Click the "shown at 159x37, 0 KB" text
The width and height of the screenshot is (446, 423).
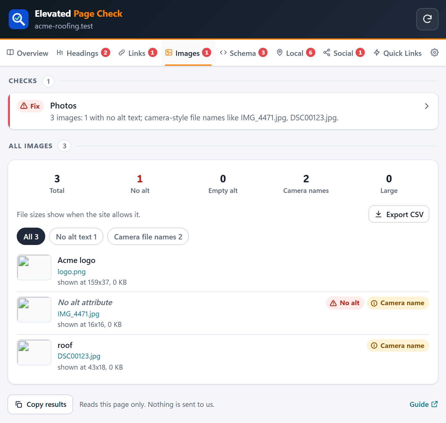click(92, 282)
